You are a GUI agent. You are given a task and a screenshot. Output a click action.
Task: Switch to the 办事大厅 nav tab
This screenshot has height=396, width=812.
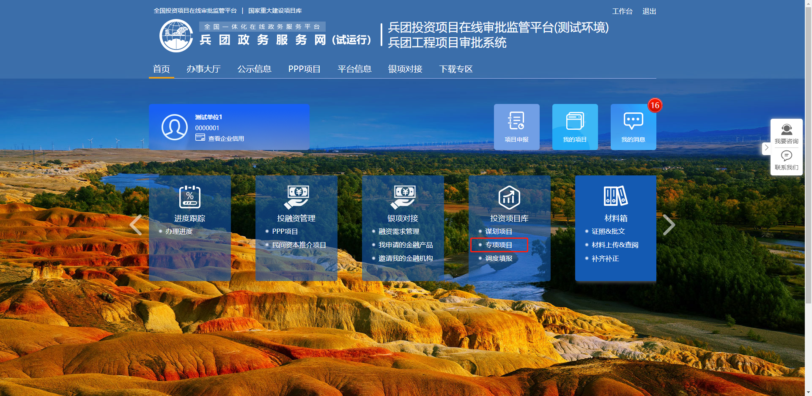pos(203,69)
